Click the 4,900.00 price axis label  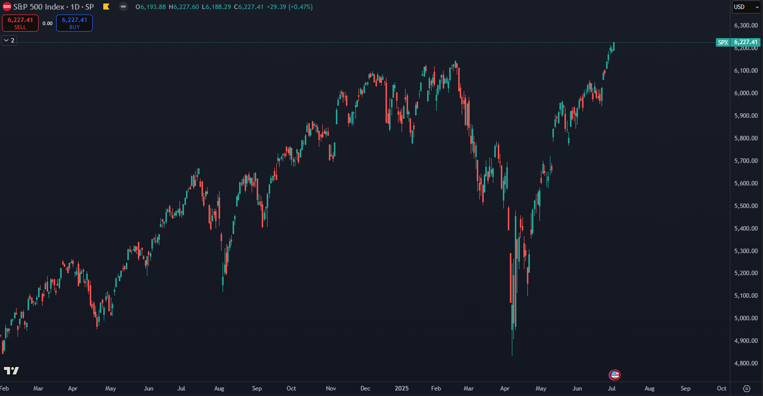tap(745, 341)
